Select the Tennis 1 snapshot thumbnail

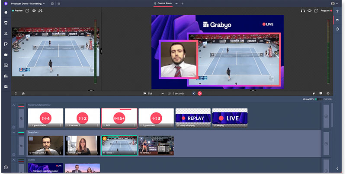pos(119,146)
